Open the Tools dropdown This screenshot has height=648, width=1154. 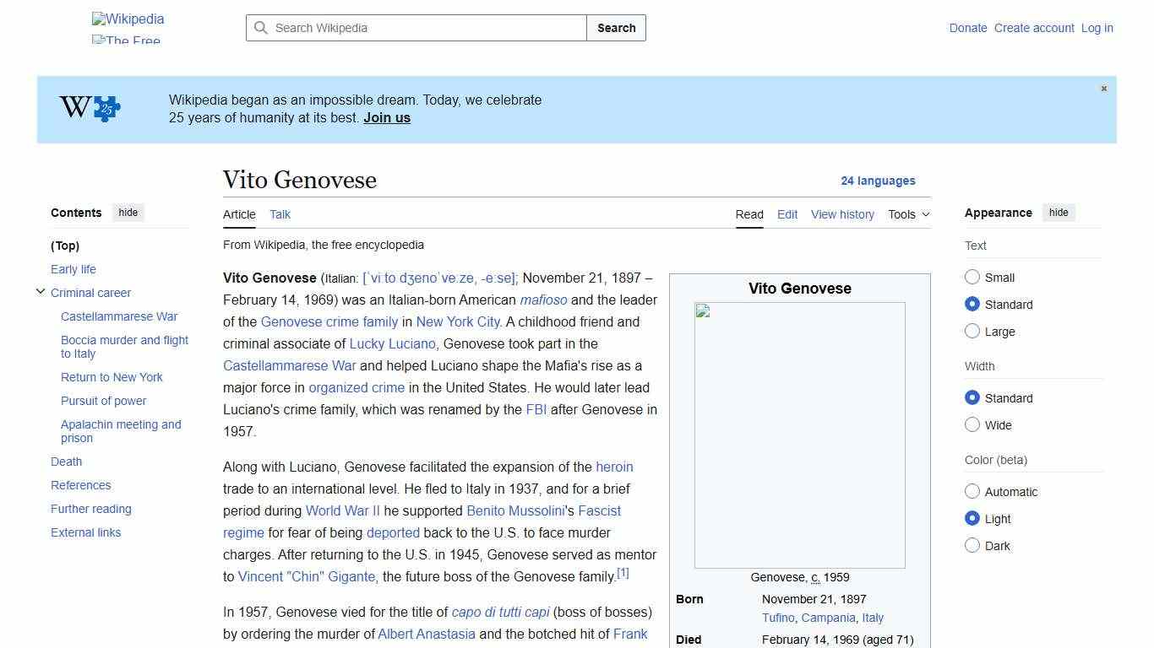tap(908, 214)
